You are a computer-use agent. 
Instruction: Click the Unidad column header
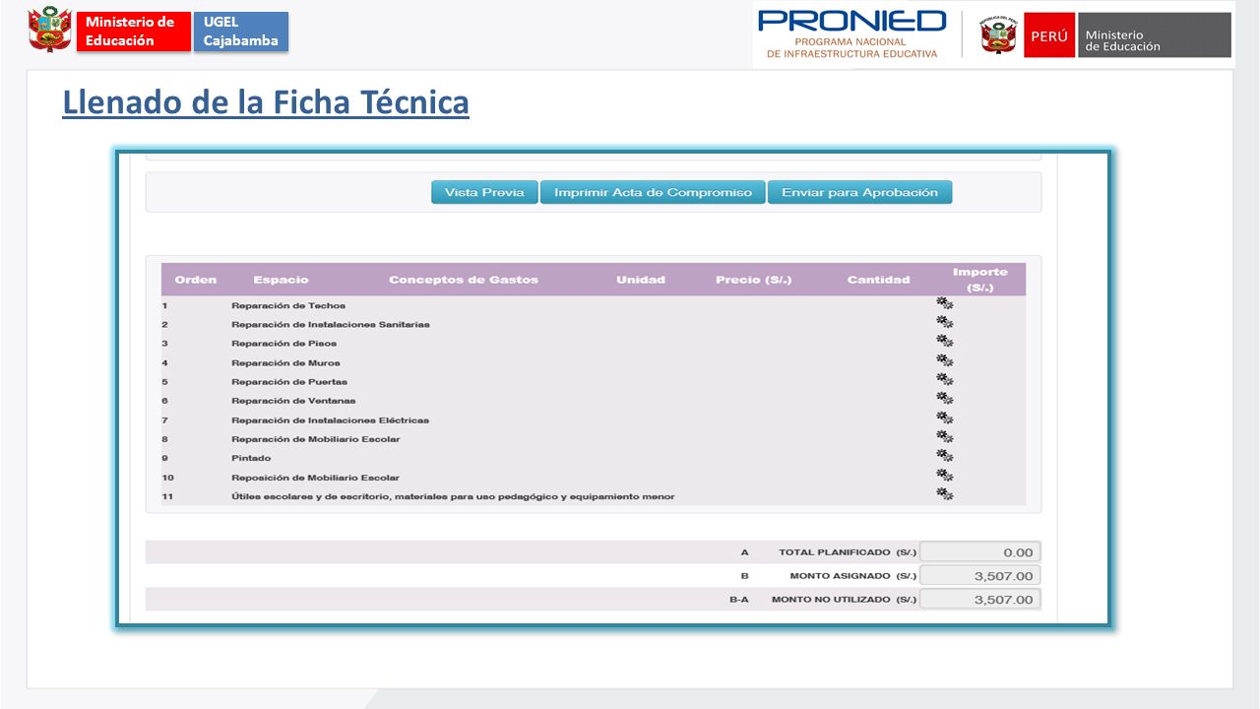(641, 280)
